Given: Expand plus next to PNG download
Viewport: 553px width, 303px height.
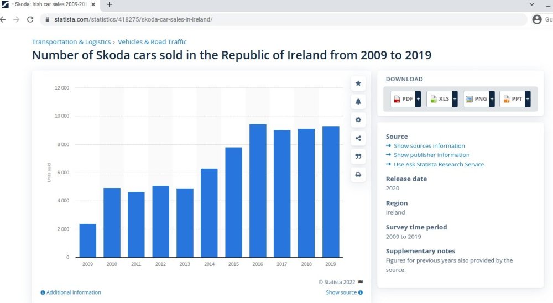Looking at the screenshot, I should coord(492,99).
